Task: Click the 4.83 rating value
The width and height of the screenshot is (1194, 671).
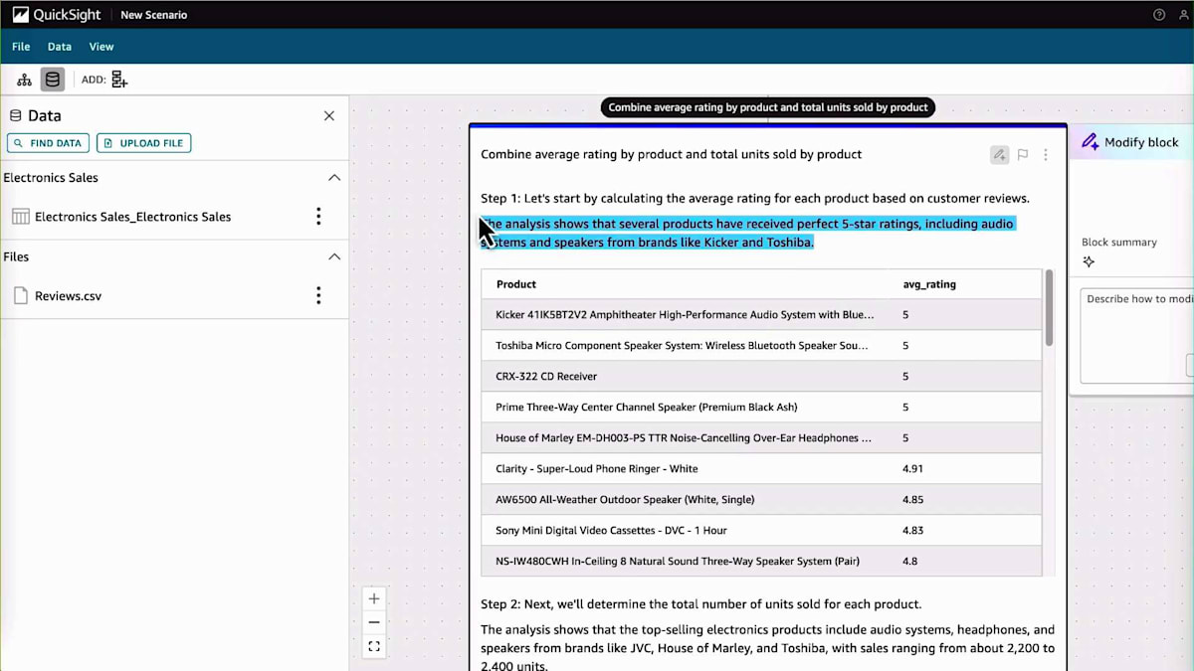Action: [912, 531]
